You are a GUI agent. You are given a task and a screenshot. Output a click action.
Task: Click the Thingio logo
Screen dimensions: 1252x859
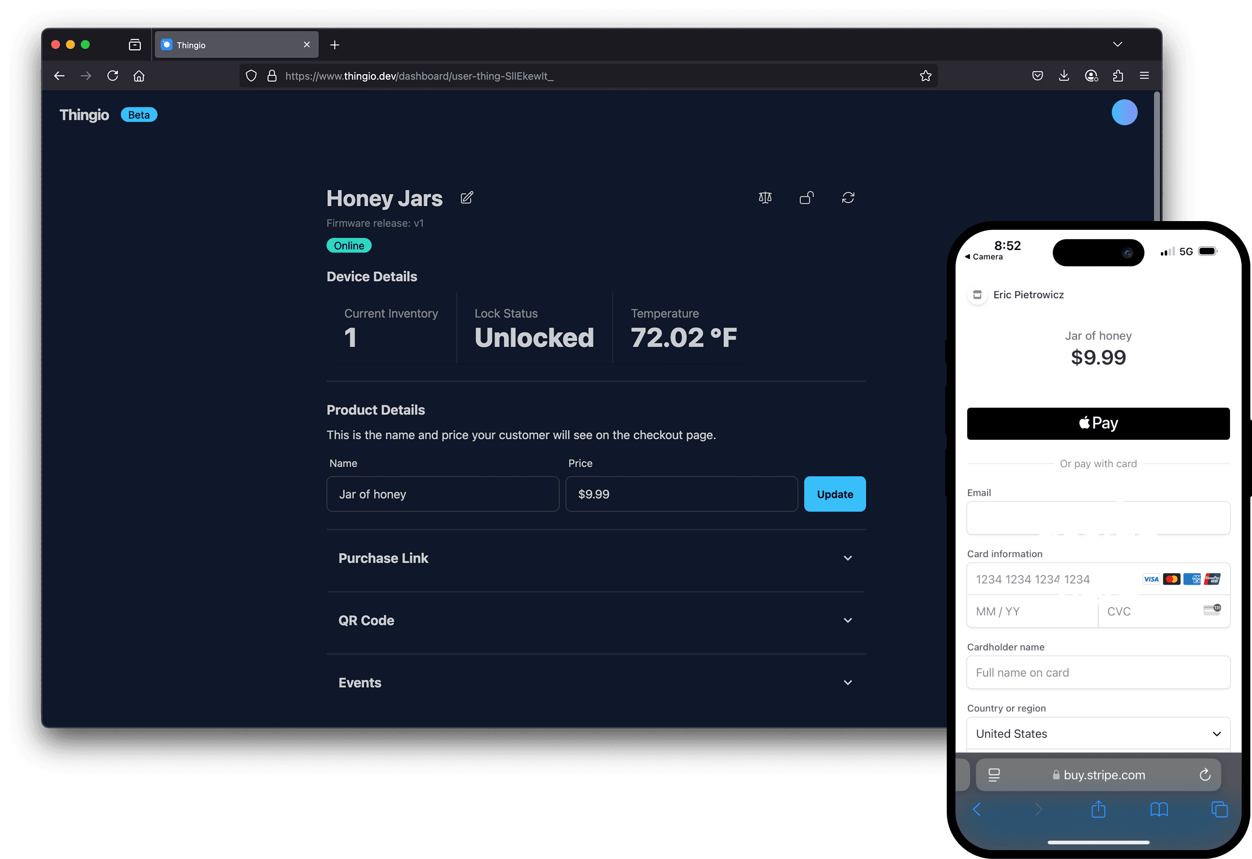coord(84,115)
